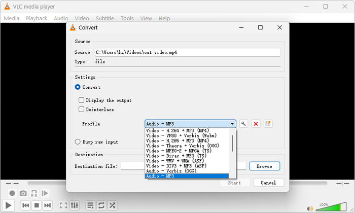Select highlighted Audio - MP3 list entry
Screen dimensions: 355x213
pos(187,176)
